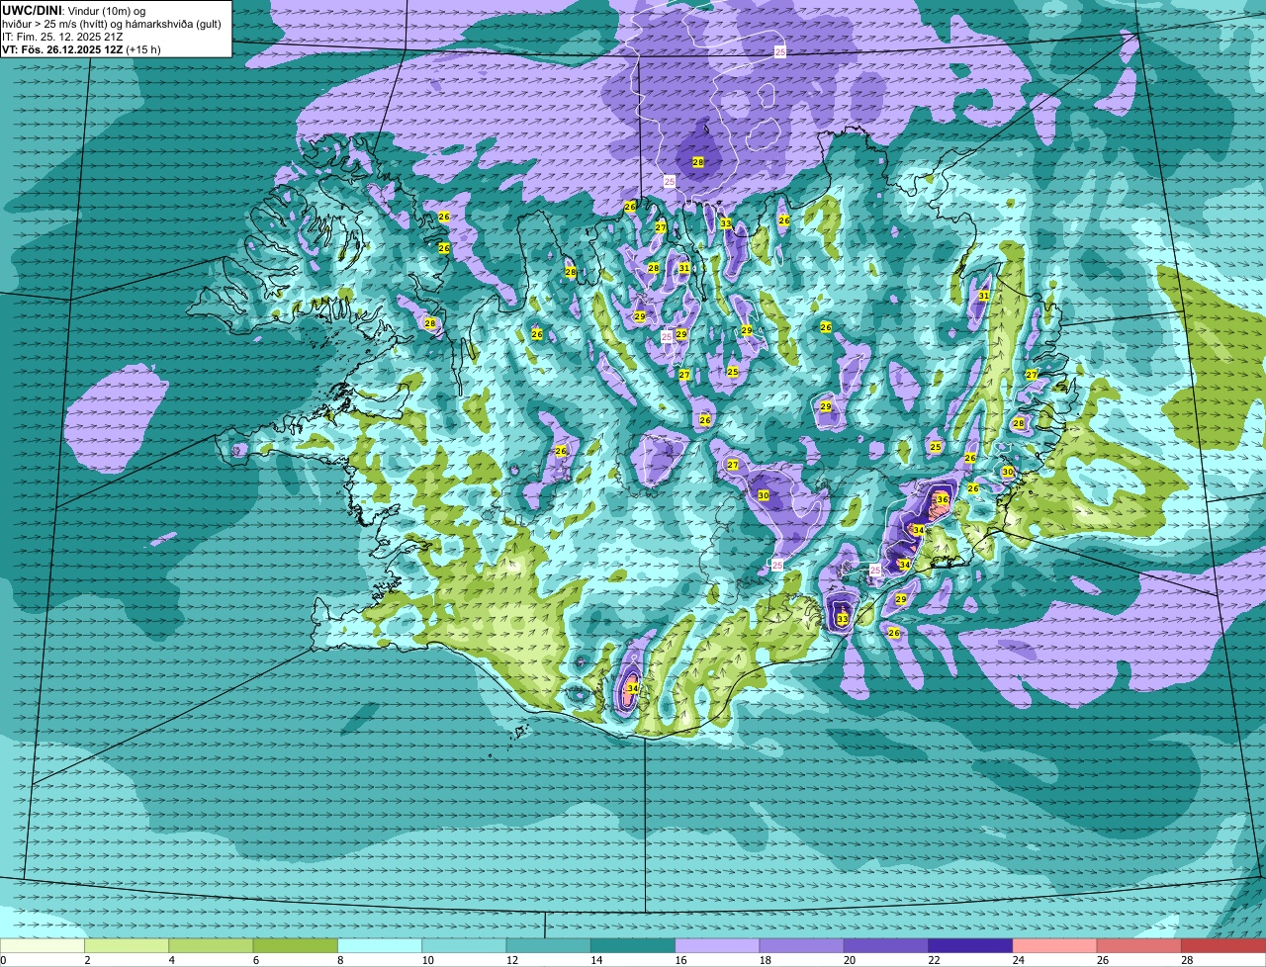Click the legend tick label 18
The width and height of the screenshot is (1266, 967).
click(766, 960)
